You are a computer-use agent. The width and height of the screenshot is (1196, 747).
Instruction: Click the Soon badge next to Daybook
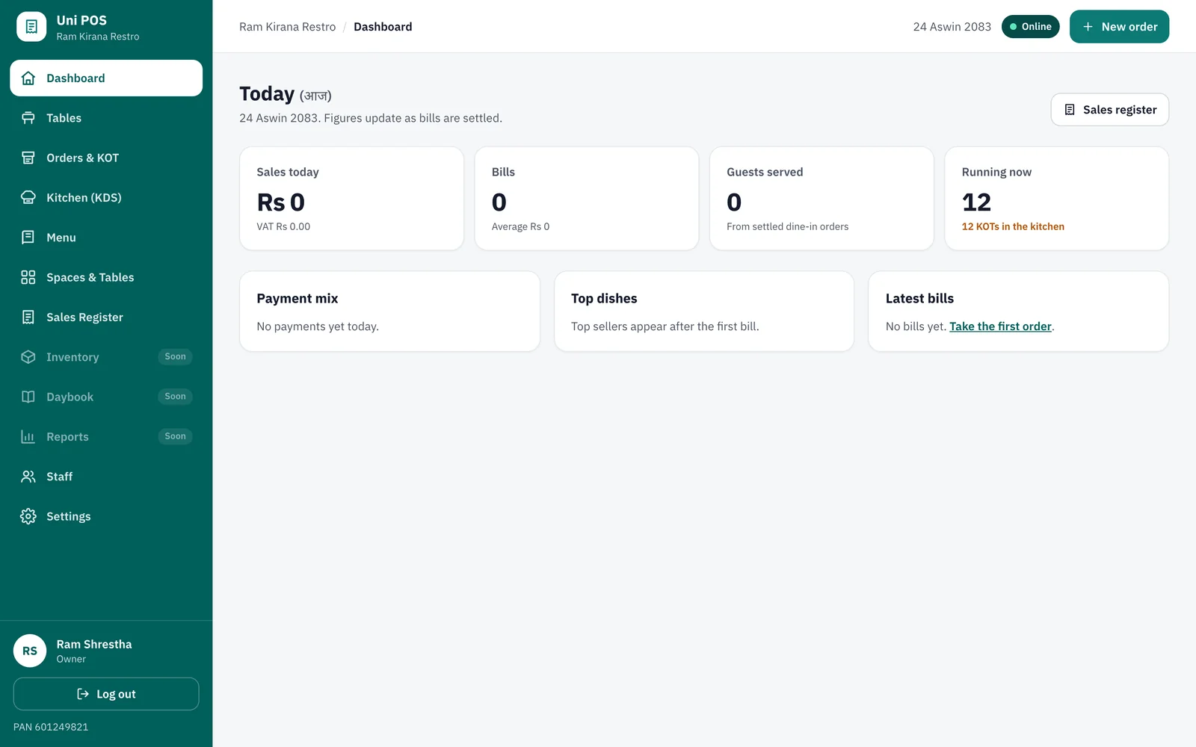coord(176,397)
